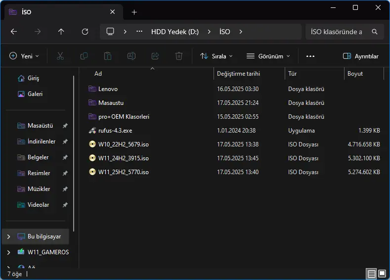Image resolution: width=390 pixels, height=280 pixels.
Task: Switch to large thumbnails view icon
Action: tap(382, 274)
